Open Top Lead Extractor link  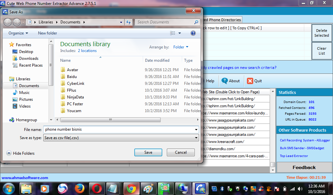tap(294, 156)
